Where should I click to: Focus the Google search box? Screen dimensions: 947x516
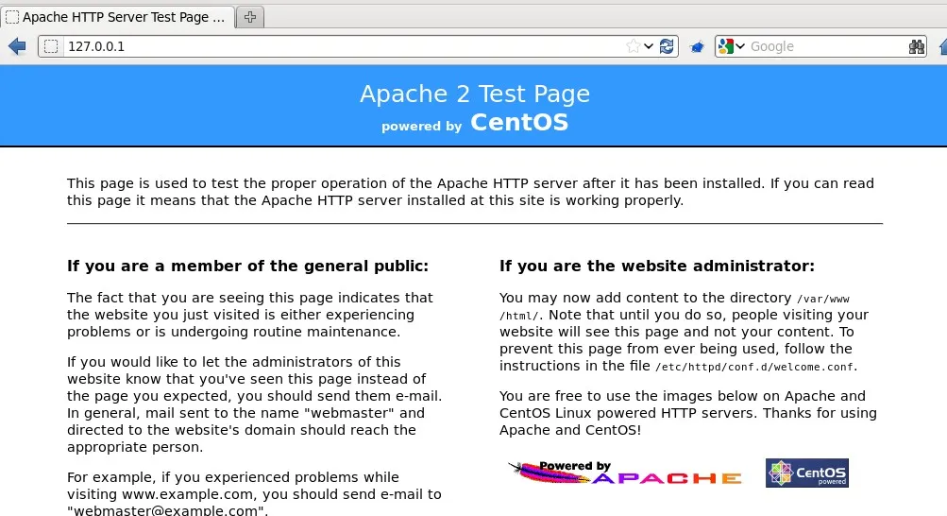[x=827, y=46]
